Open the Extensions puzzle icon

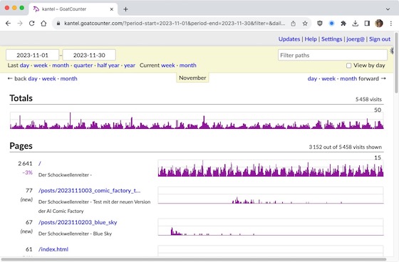343,23
